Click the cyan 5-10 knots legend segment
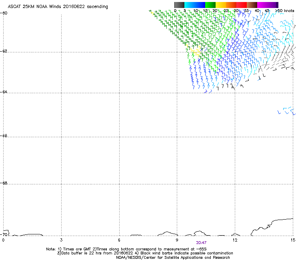The height and width of the screenshot is (260, 296). tap(190, 5)
